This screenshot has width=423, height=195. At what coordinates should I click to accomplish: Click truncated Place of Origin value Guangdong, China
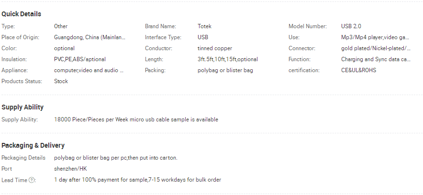point(90,37)
